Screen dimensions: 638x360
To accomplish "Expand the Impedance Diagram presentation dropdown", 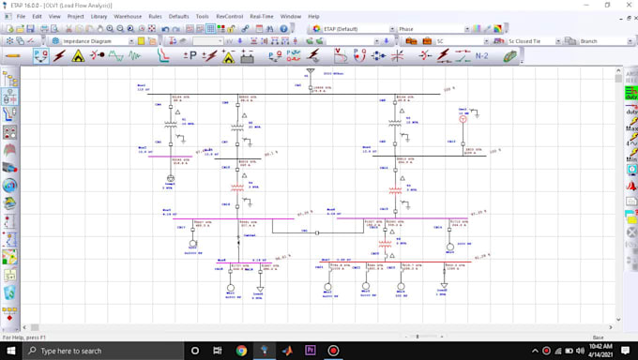I will click(131, 41).
